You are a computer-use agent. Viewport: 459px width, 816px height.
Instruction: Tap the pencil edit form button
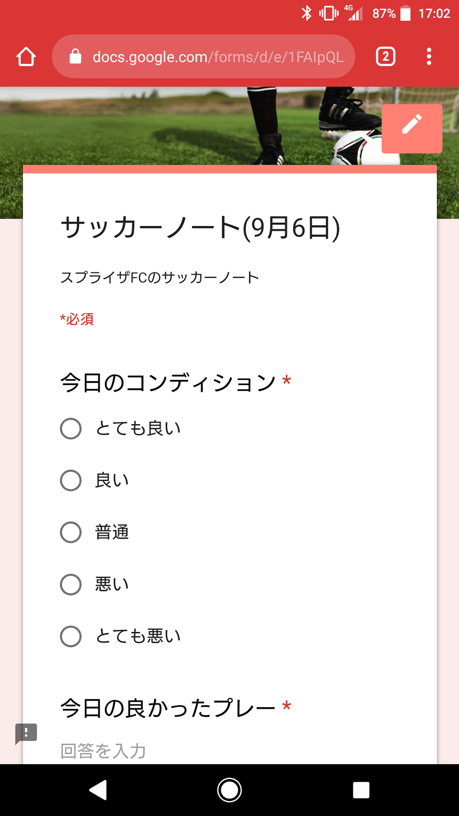click(x=412, y=129)
